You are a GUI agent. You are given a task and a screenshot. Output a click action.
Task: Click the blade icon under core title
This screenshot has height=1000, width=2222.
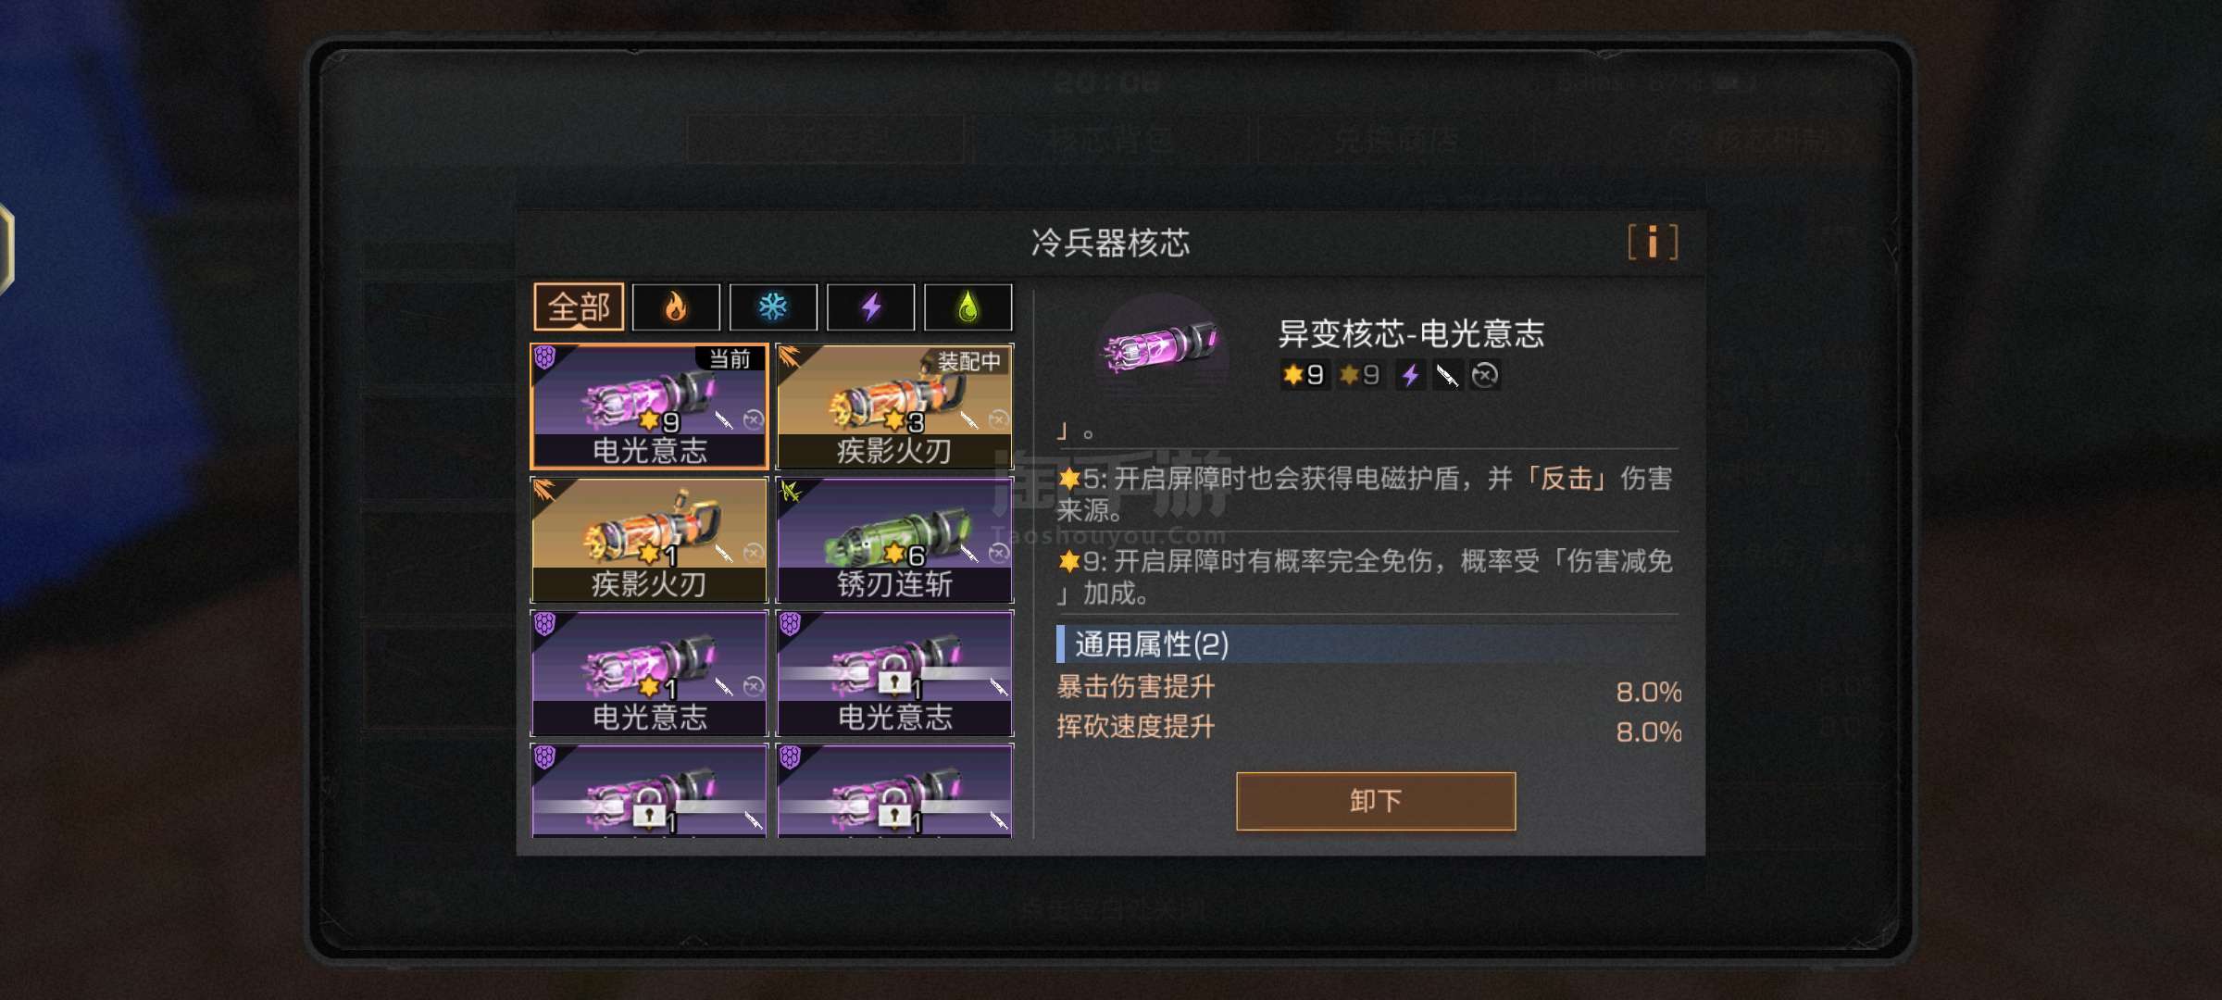coord(1447,375)
